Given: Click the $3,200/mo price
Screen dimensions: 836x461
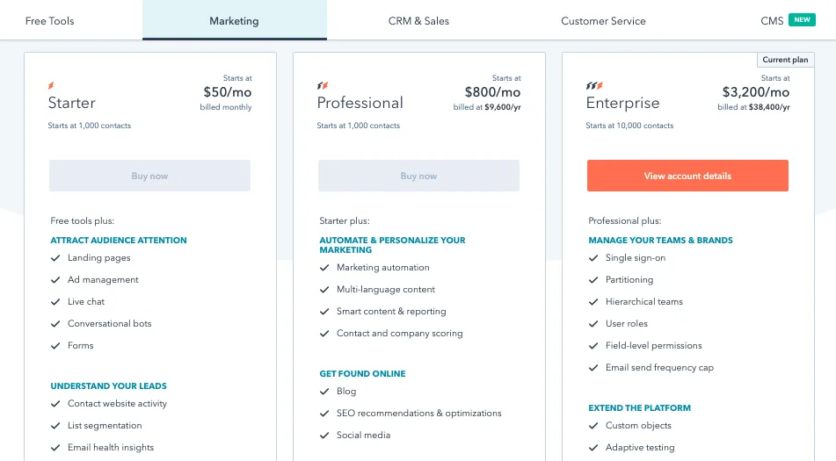Looking at the screenshot, I should pyautogui.click(x=756, y=92).
